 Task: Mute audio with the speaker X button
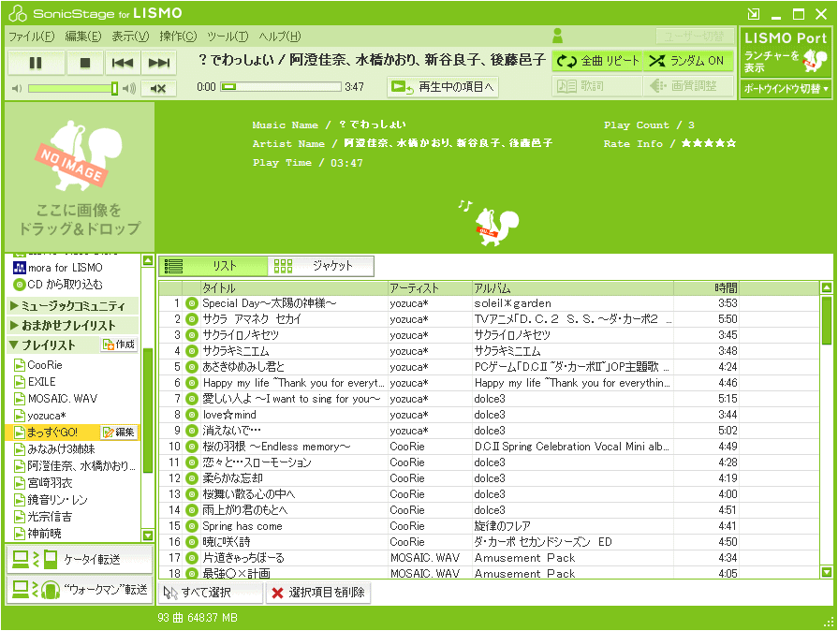pos(158,88)
